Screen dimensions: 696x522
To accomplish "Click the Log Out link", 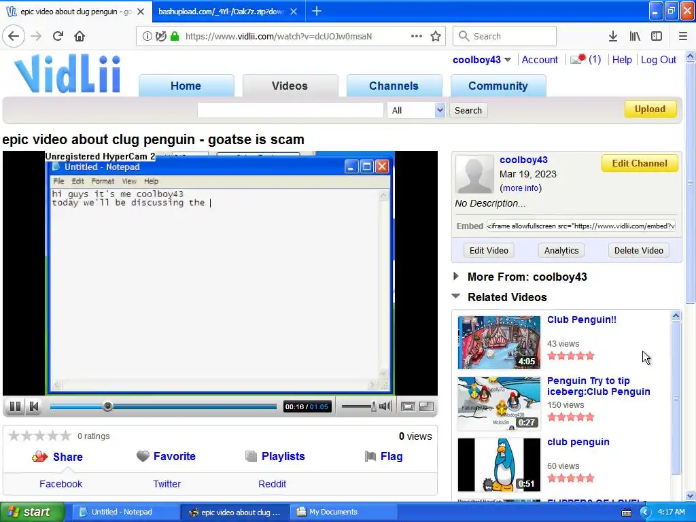I will pos(658,60).
